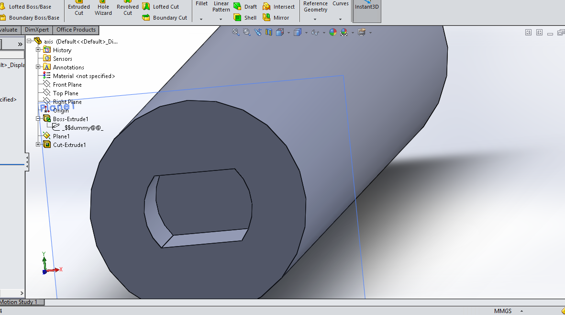Image resolution: width=565 pixels, height=315 pixels.
Task: Click the Mirror tool icon
Action: [x=266, y=17]
